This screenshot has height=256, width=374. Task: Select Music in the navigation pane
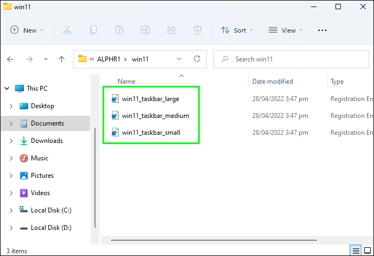coord(40,158)
